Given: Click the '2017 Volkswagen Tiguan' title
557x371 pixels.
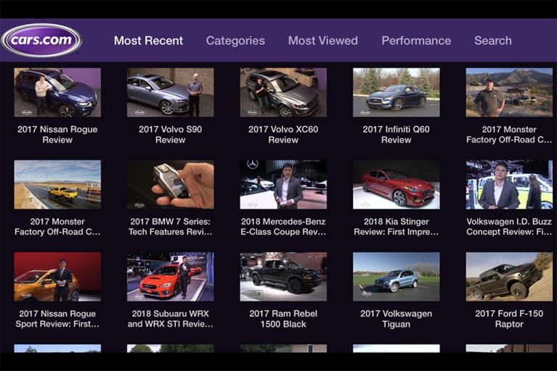Looking at the screenshot, I should click(x=397, y=319).
